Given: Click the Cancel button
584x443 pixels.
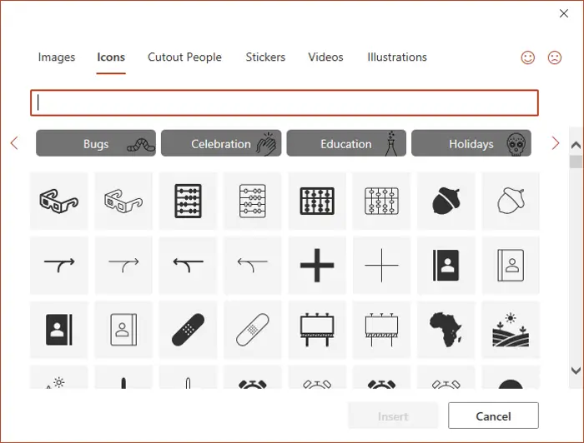Looking at the screenshot, I should [493, 416].
